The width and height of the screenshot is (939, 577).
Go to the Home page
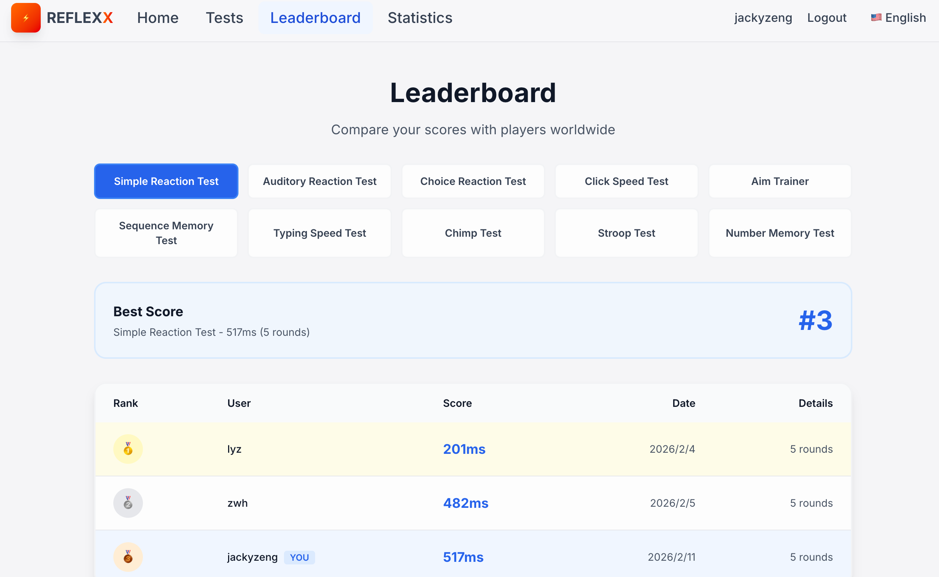(158, 17)
